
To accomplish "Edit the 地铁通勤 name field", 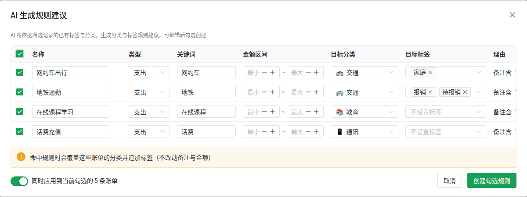I will click(71, 92).
